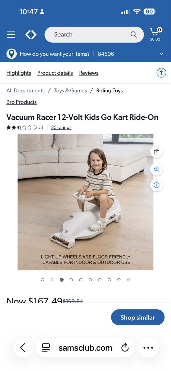The height and width of the screenshot is (371, 171).
Task: Open the hamburger navigation menu
Action: point(11,35)
